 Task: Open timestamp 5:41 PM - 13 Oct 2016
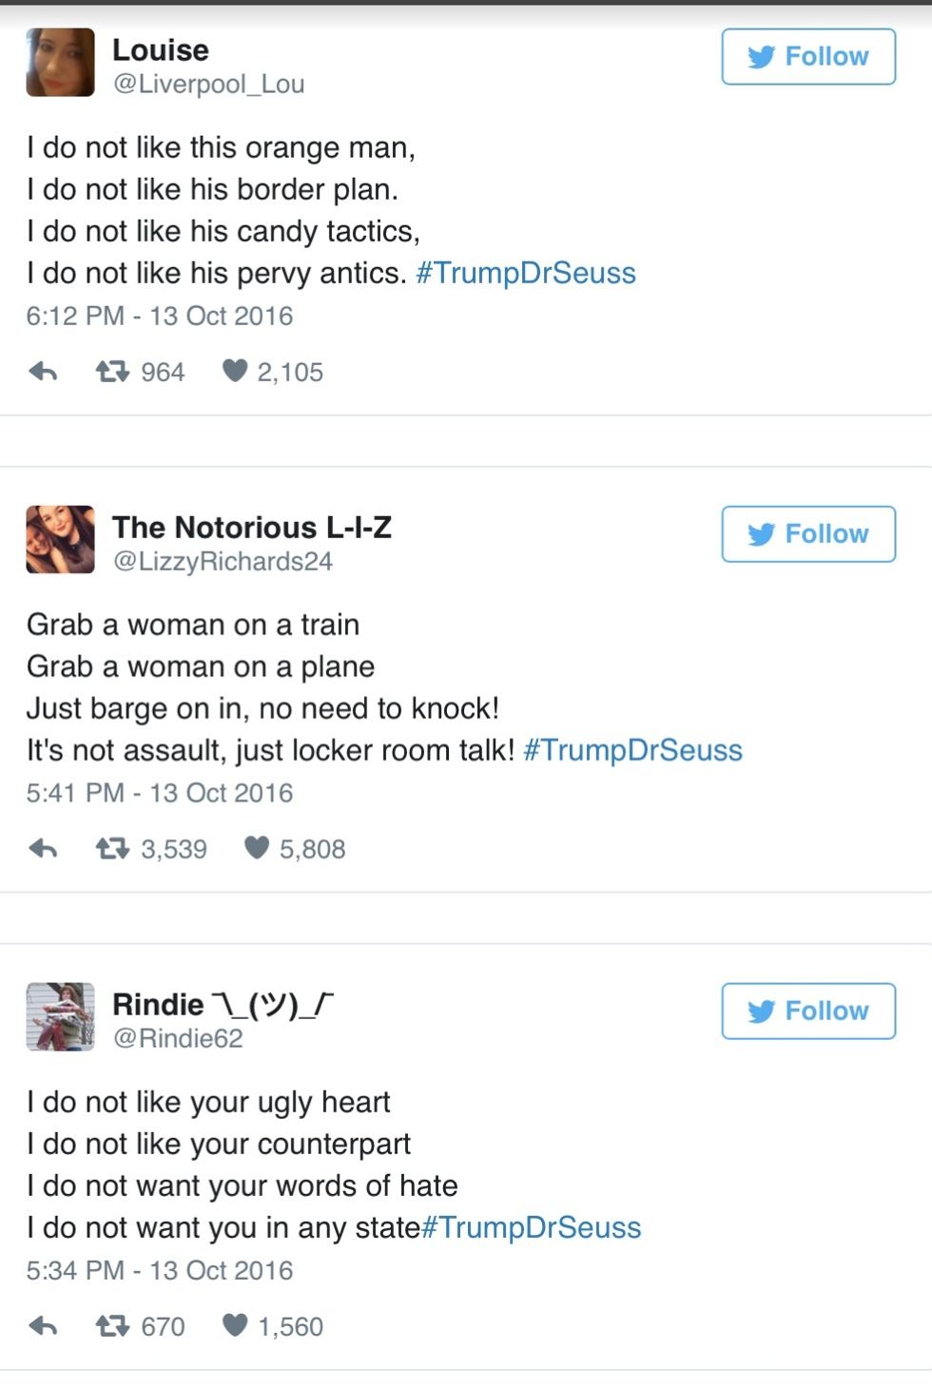point(160,794)
